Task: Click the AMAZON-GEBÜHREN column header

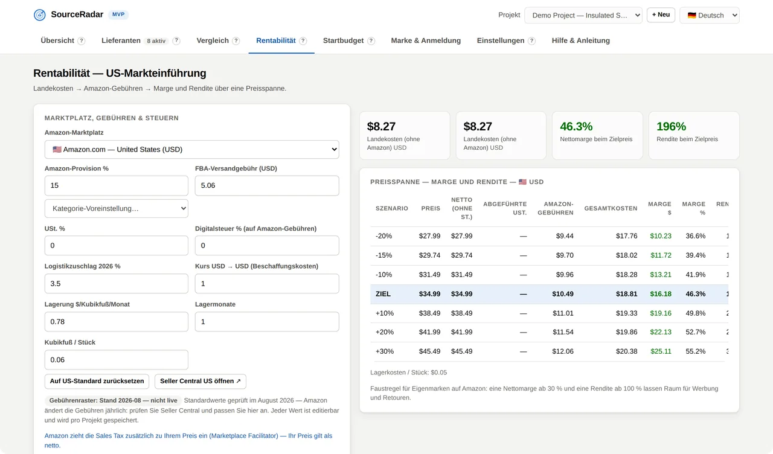Action: [x=556, y=208]
